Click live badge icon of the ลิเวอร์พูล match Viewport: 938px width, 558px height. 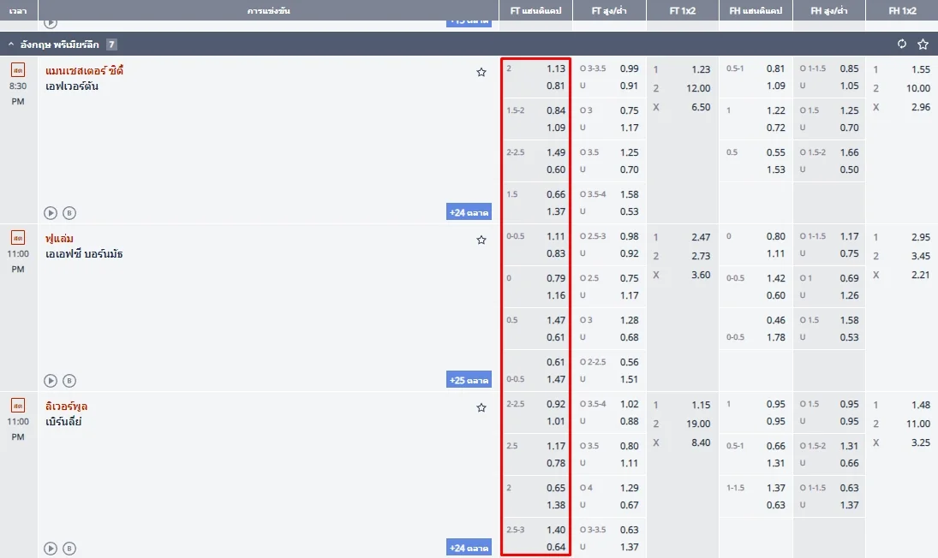click(18, 406)
